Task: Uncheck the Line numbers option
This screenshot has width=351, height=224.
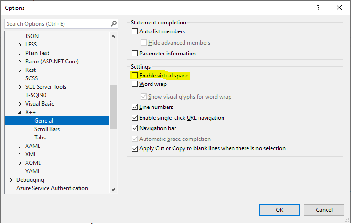Action: (135, 107)
